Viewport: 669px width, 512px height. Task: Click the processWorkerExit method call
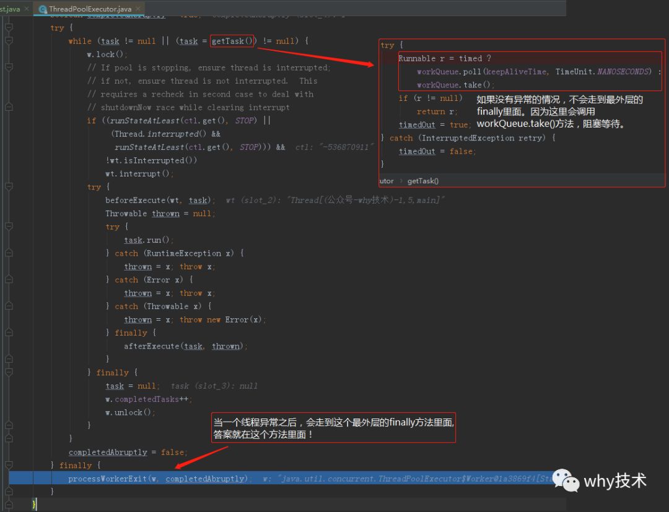coord(107,479)
